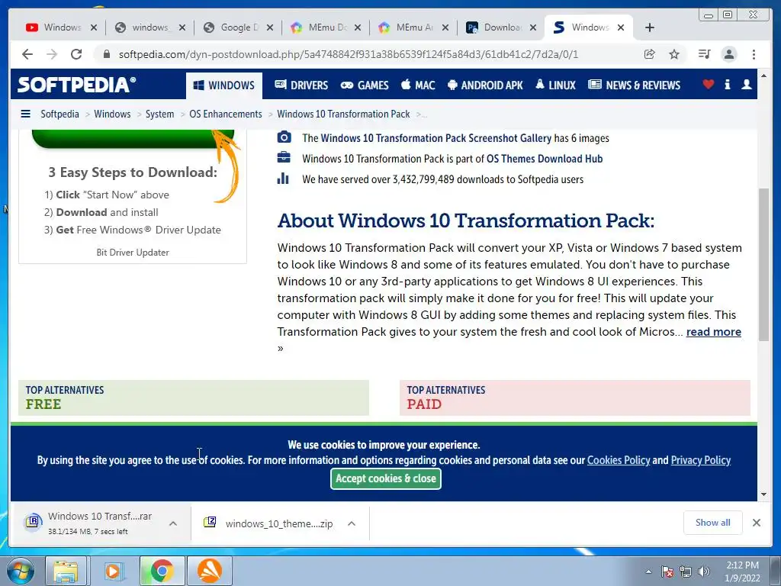The height and width of the screenshot is (586, 781).
Task: Switch to the second tab titled windows_
Action: click(149, 27)
